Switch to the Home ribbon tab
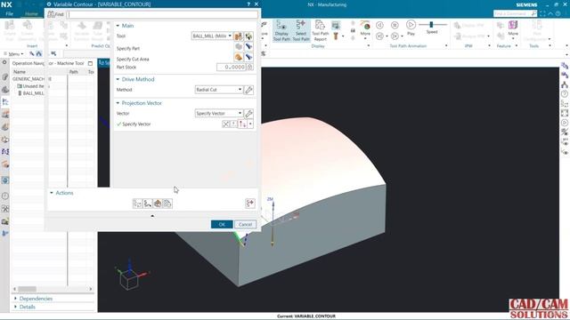570x320 pixels. click(x=31, y=14)
